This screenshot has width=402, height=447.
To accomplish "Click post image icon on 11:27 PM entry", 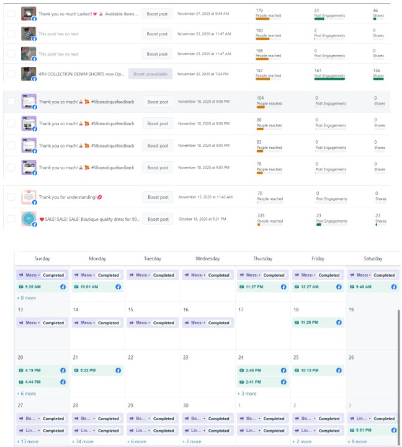I will coord(242,287).
